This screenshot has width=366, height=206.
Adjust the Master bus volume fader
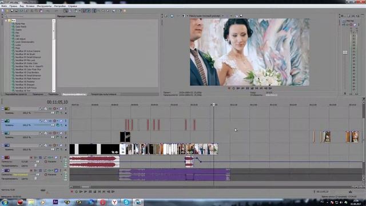345,53
